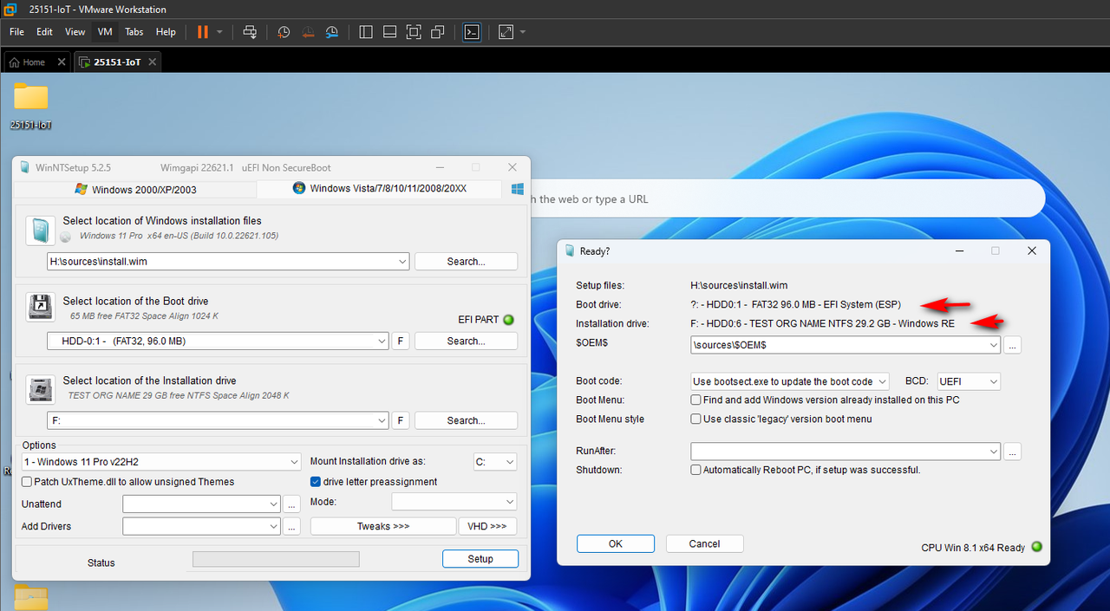Screen dimensions: 1110x611
Task: Click the WinNTSetup status progress bar
Action: point(276,559)
